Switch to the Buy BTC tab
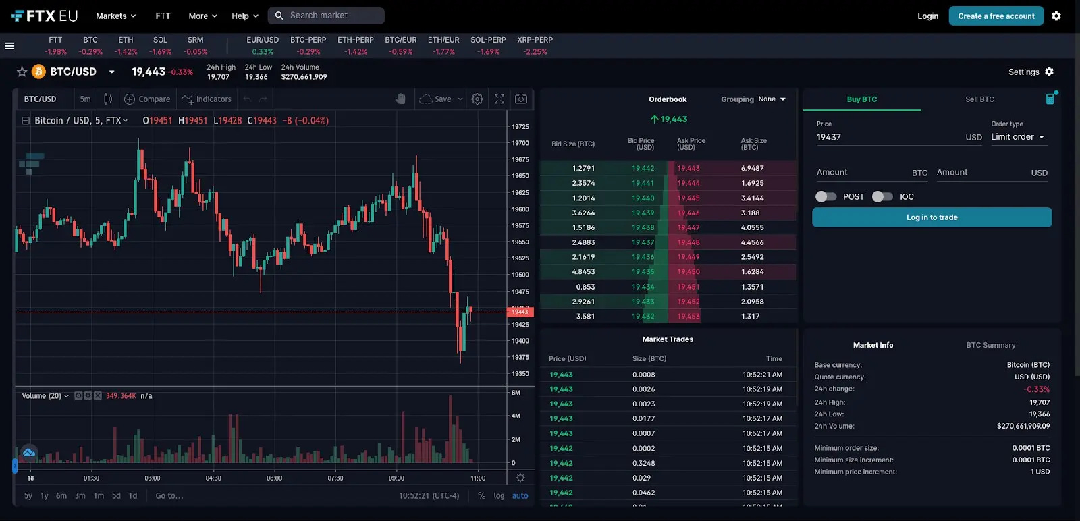Viewport: 1080px width, 521px height. pos(862,99)
